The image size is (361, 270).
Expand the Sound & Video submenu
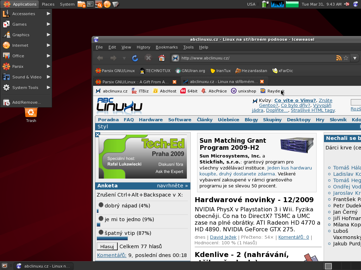coord(26,77)
